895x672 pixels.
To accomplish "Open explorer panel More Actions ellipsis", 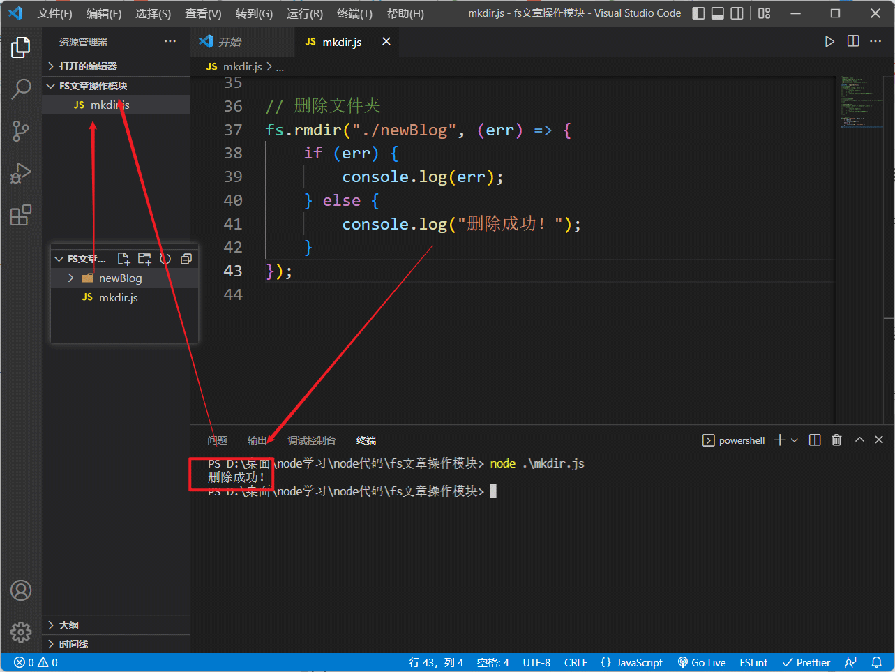I will point(170,42).
